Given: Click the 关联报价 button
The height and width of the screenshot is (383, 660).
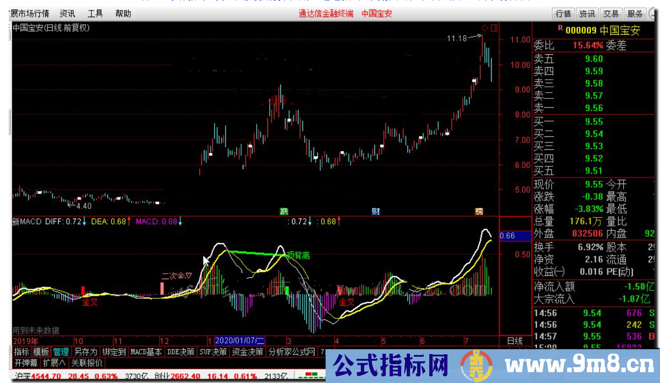Looking at the screenshot, I should point(87,363).
